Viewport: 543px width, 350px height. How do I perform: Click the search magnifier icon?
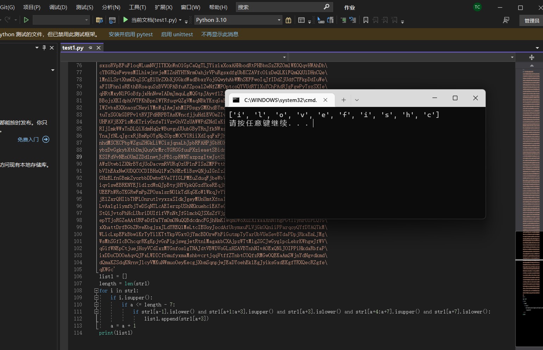pos(326,7)
